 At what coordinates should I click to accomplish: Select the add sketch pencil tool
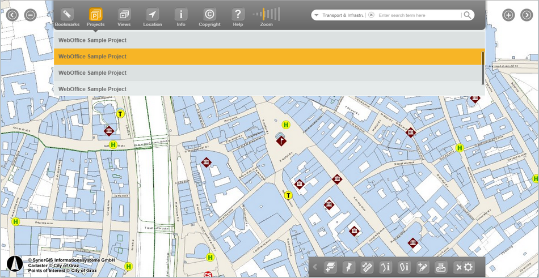[423, 267]
